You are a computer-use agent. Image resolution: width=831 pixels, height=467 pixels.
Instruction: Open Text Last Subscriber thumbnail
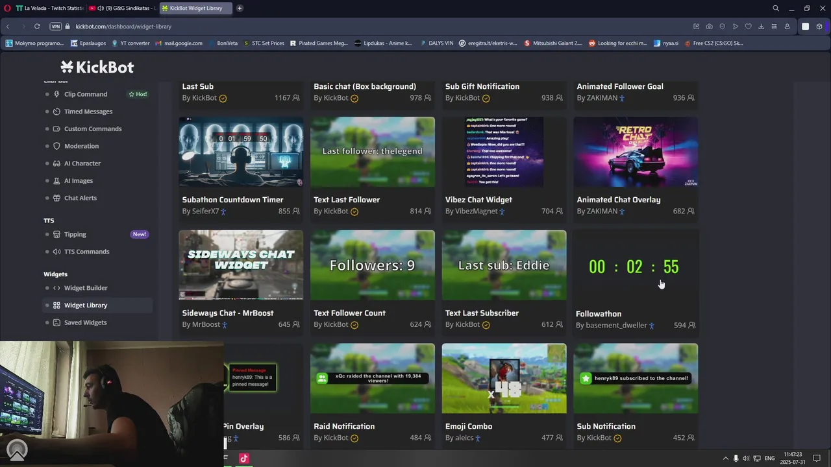[504, 265]
